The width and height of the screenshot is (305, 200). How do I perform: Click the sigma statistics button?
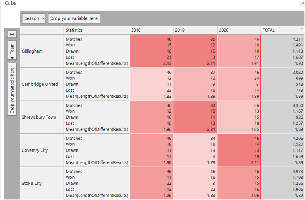click(12, 34)
